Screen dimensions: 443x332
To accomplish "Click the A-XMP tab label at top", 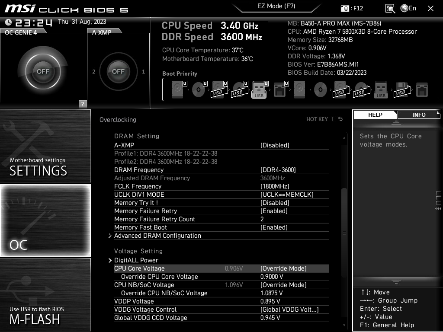I will click(102, 32).
